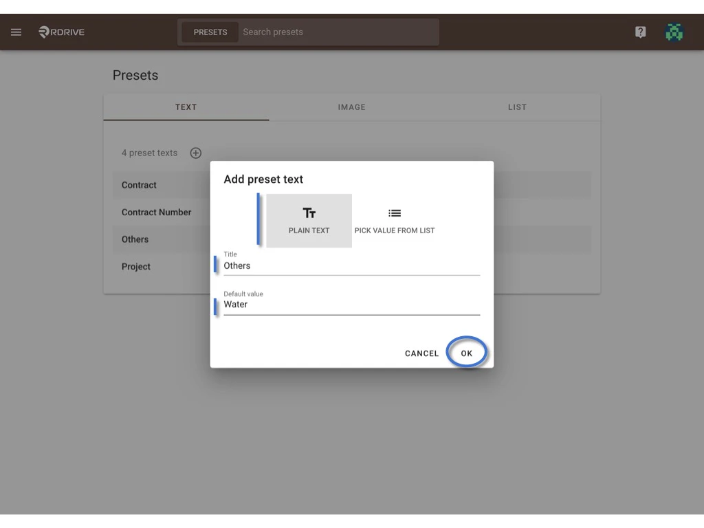The image size is (704, 528).
Task: Open the LIST tab
Action: tap(517, 107)
